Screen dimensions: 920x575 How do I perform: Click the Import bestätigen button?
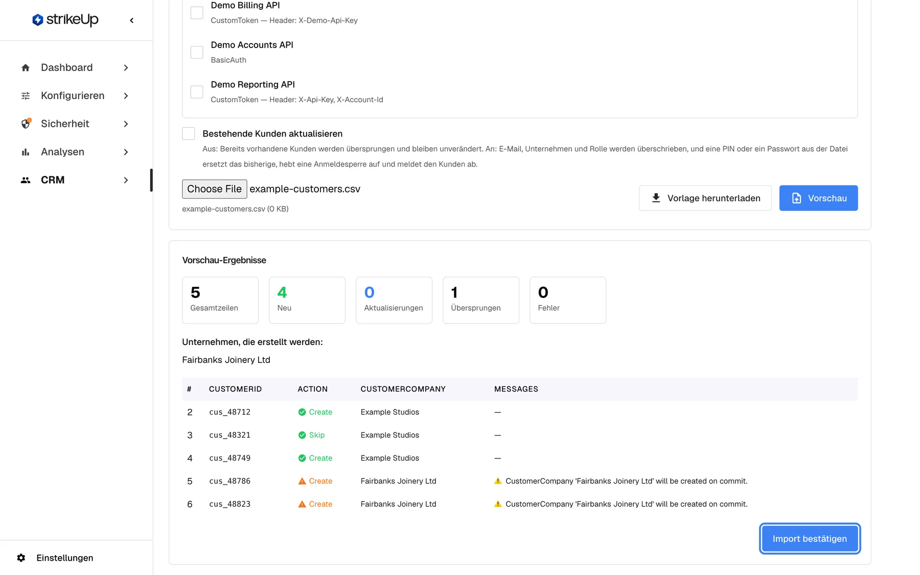coord(810,539)
